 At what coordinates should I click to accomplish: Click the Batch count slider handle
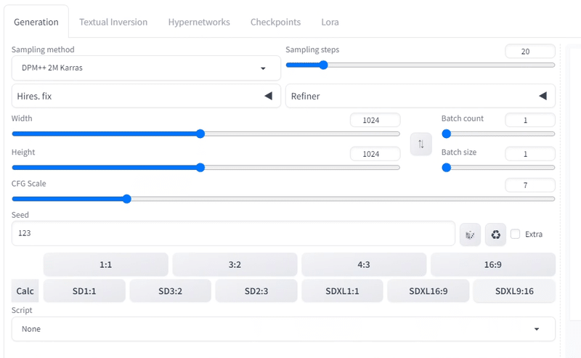[x=447, y=134]
